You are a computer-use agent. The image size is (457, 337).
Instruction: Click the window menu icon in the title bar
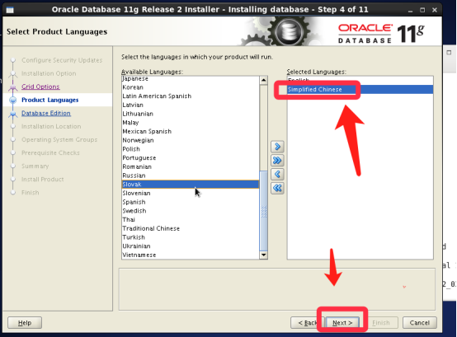click(10, 10)
